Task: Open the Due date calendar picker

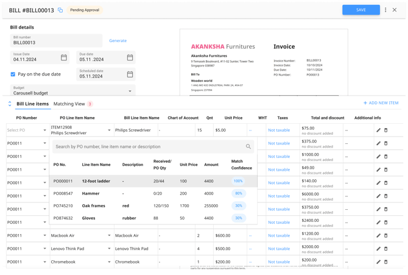Action: point(130,58)
